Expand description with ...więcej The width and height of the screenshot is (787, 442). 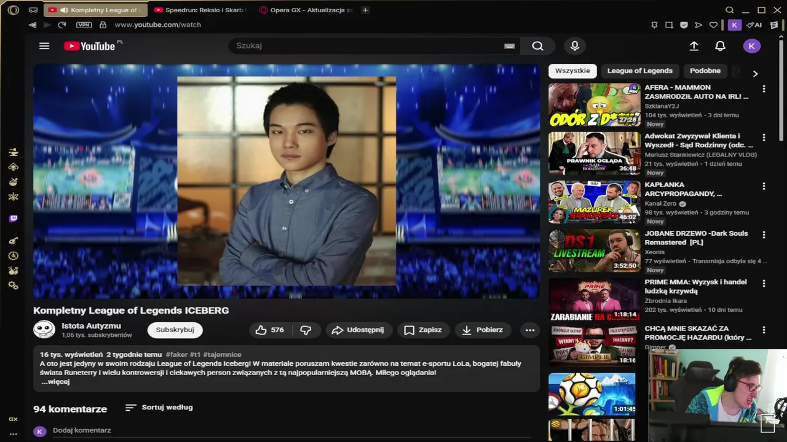pos(55,382)
